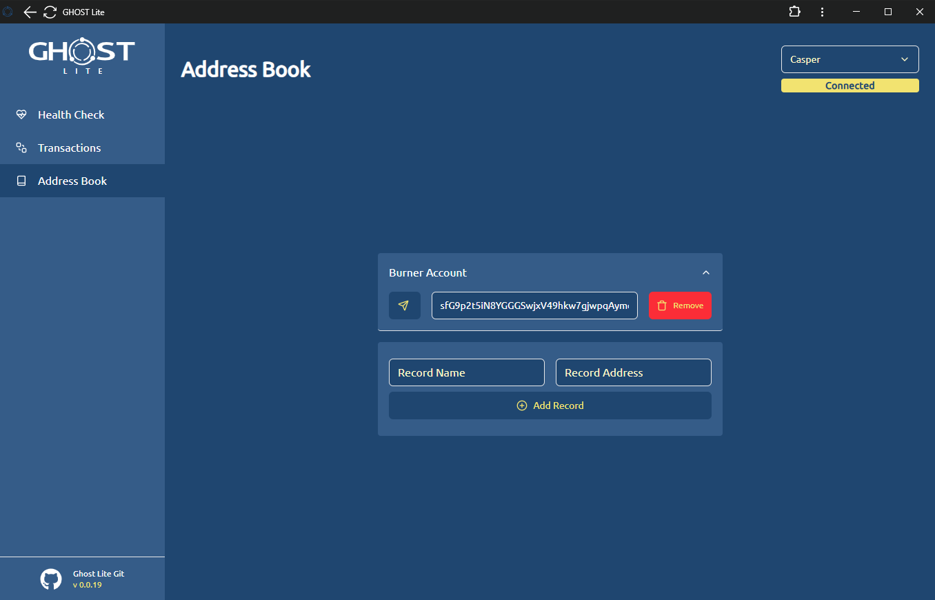Collapse the Burner Account record chevron
This screenshot has height=600, width=935.
pyautogui.click(x=706, y=272)
